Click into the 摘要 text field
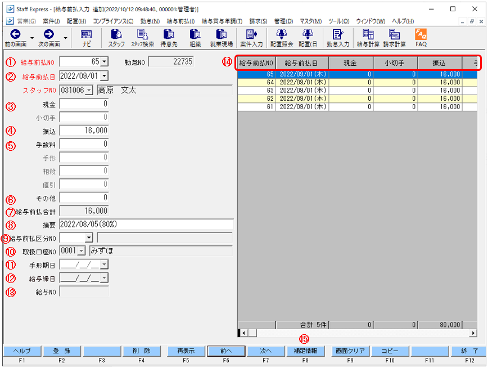This screenshot has width=488, height=368. click(146, 224)
